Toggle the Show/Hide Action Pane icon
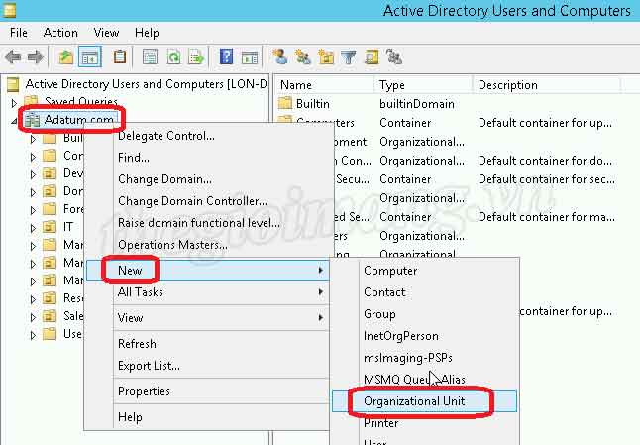 click(x=250, y=57)
